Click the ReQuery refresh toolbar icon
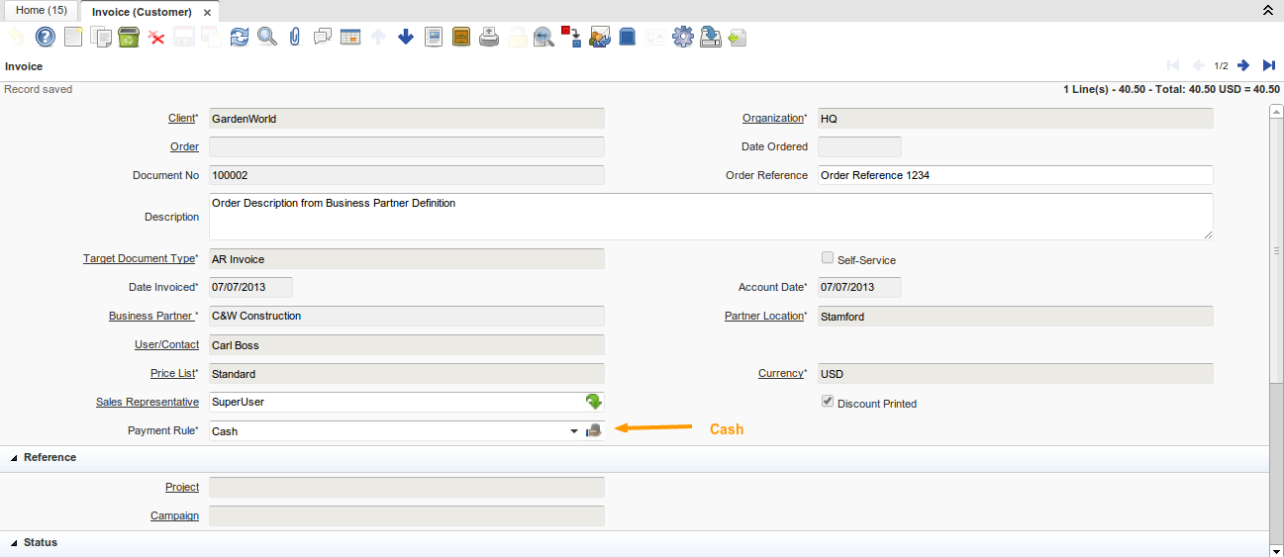 pyautogui.click(x=239, y=38)
